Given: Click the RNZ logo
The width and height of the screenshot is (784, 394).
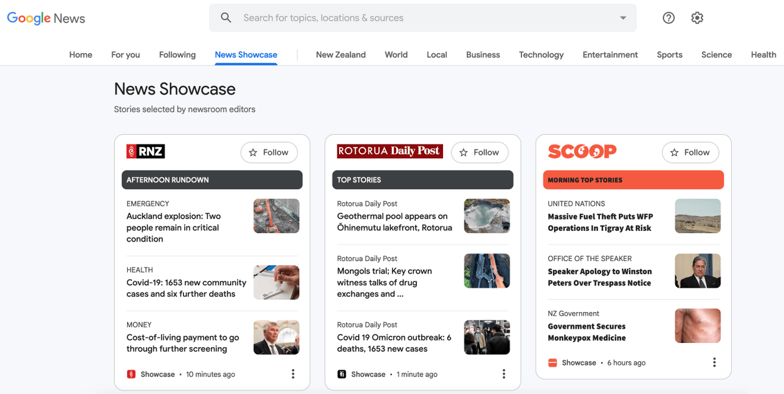Looking at the screenshot, I should pos(146,151).
